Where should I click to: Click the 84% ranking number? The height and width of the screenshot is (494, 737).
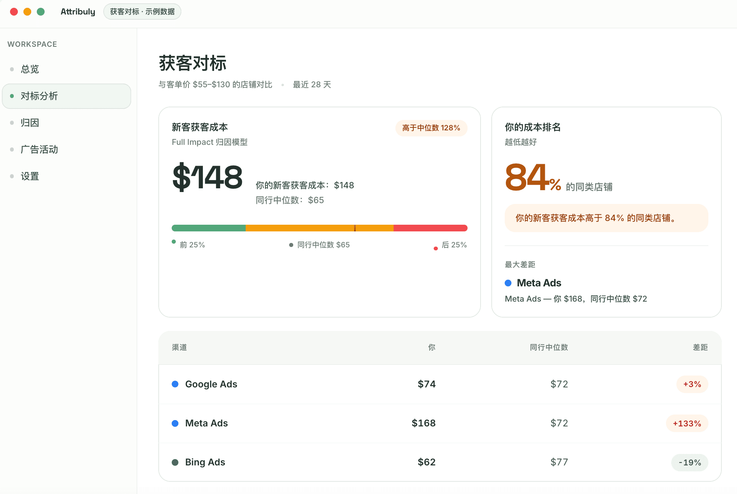[x=533, y=178]
